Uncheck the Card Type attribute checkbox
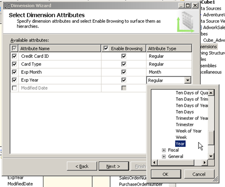This screenshot has height=187, width=225. (x=14, y=64)
